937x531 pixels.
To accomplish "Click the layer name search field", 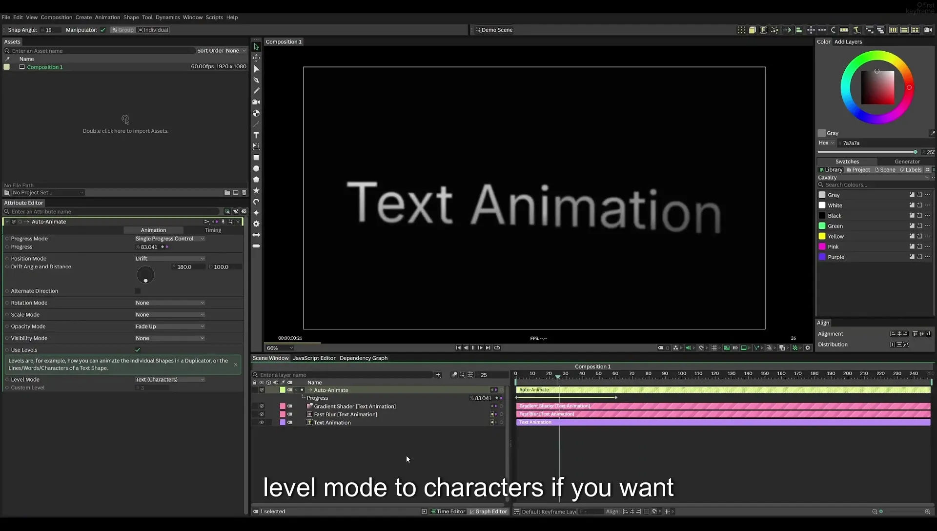I will (346, 375).
